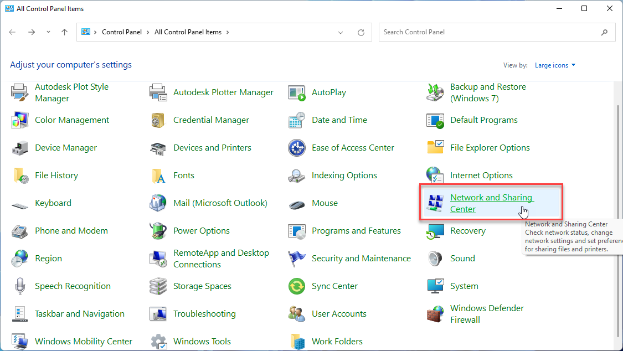Go to Control Panel breadcrumb
Screen dimensions: 623x351
(122, 32)
